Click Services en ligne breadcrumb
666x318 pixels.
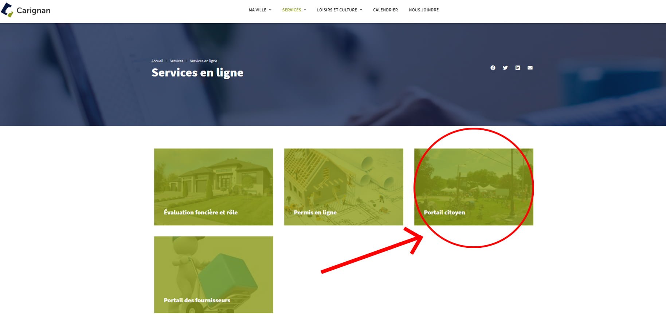[x=203, y=61]
